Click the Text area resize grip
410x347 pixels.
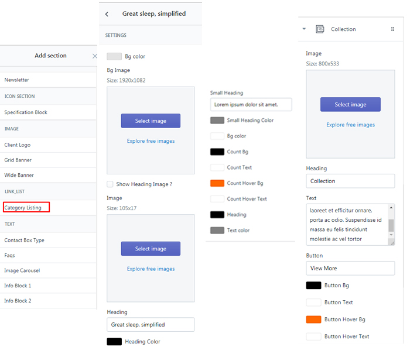point(392,243)
